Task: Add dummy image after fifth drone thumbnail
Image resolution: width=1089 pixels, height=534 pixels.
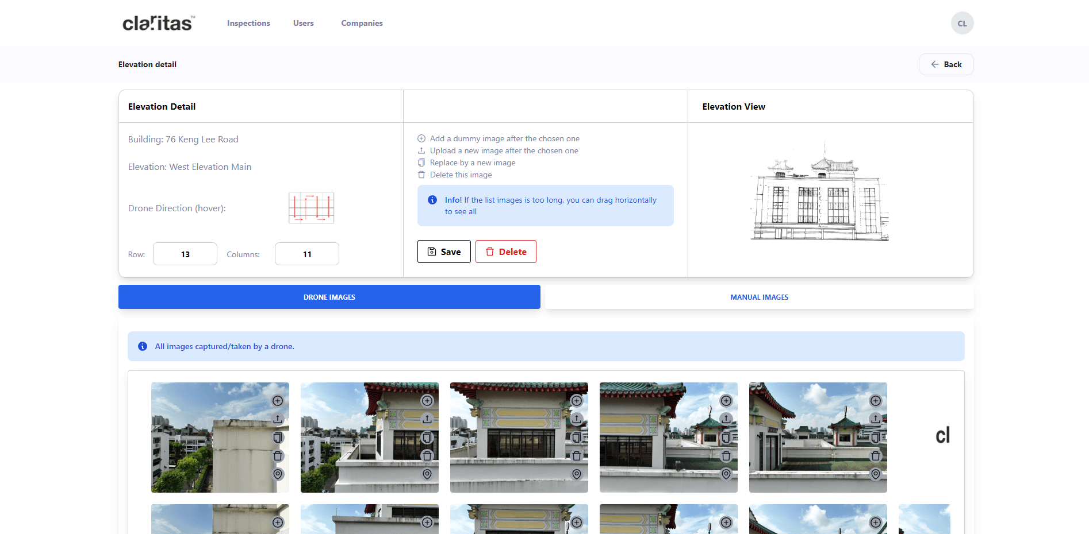Action: coord(876,401)
